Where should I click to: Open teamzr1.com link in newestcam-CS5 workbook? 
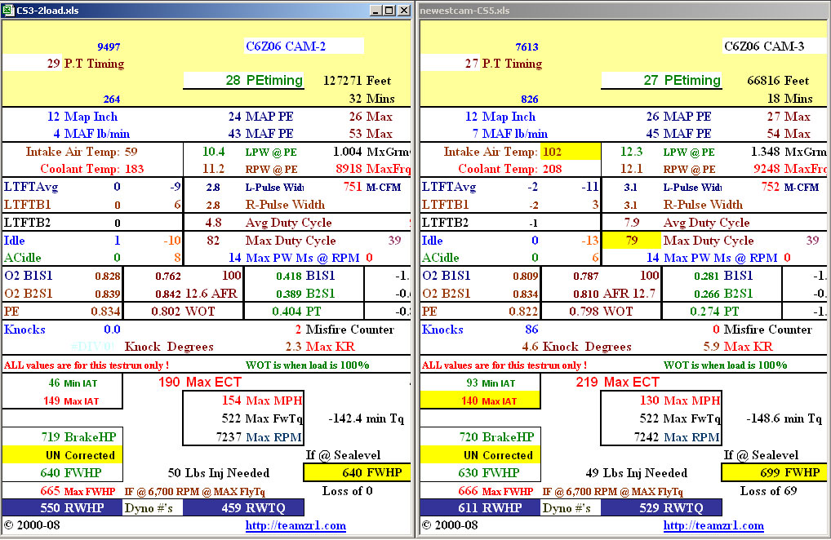point(713,526)
